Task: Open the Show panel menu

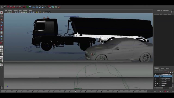Action: pos(20,10)
